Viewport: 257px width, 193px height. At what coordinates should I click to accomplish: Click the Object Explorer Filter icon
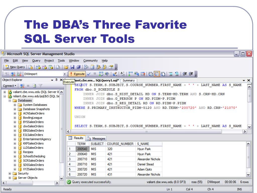(40, 86)
